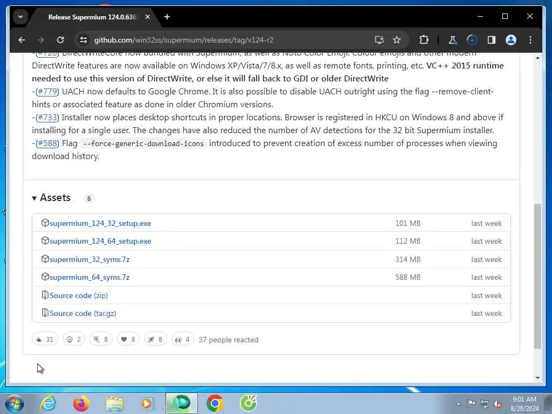This screenshot has height=414, width=552.
Task: Open Action Center flag icon
Action: (471, 403)
